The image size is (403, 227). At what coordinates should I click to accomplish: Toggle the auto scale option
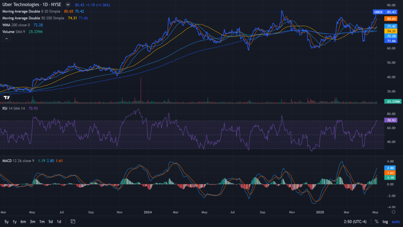click(x=396, y=221)
